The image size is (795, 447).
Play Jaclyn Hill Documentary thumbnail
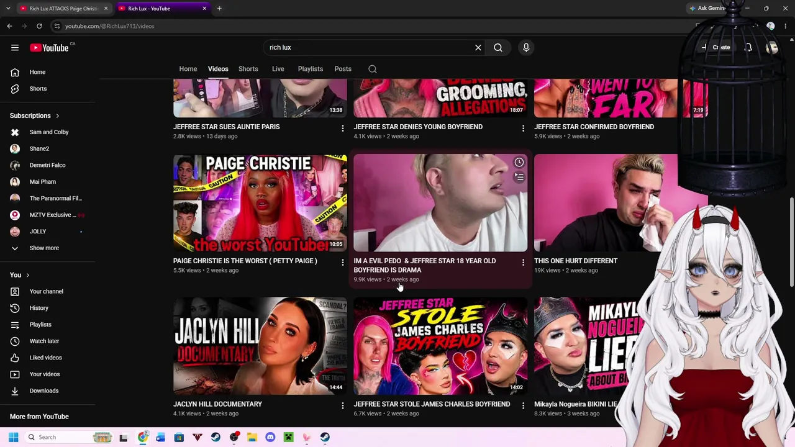coord(260,346)
